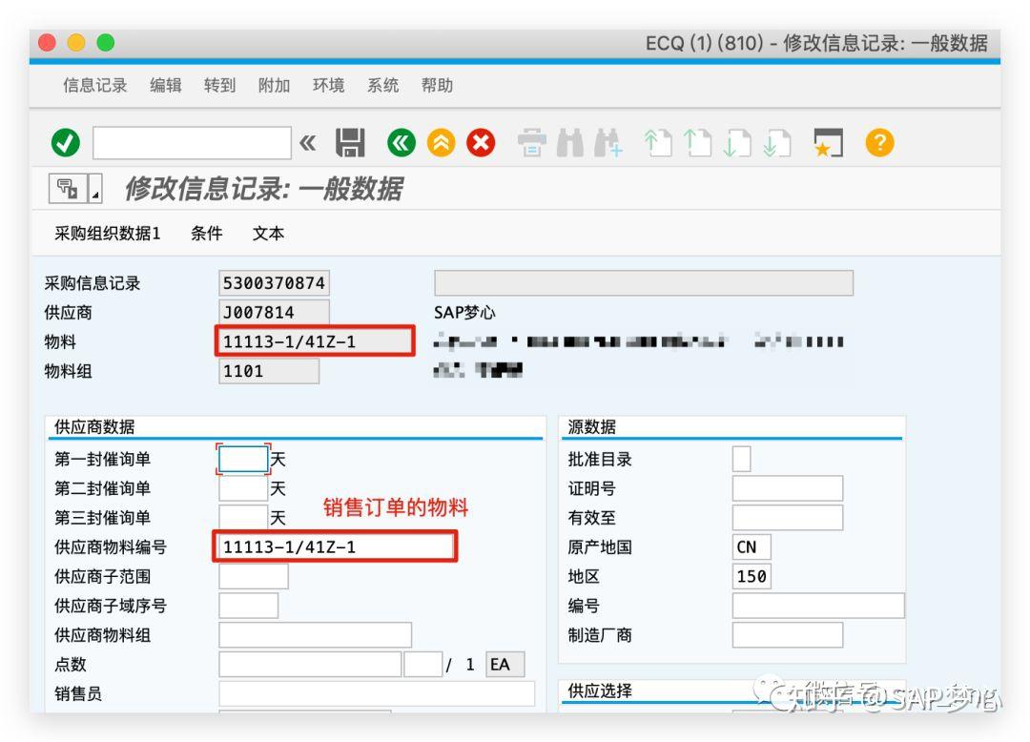1030x742 pixels.
Task: Click the 供应商 field J007814
Action: pyautogui.click(x=274, y=313)
